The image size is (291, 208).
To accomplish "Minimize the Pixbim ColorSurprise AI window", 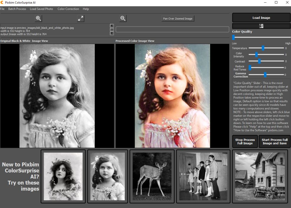I will click(x=265, y=3).
